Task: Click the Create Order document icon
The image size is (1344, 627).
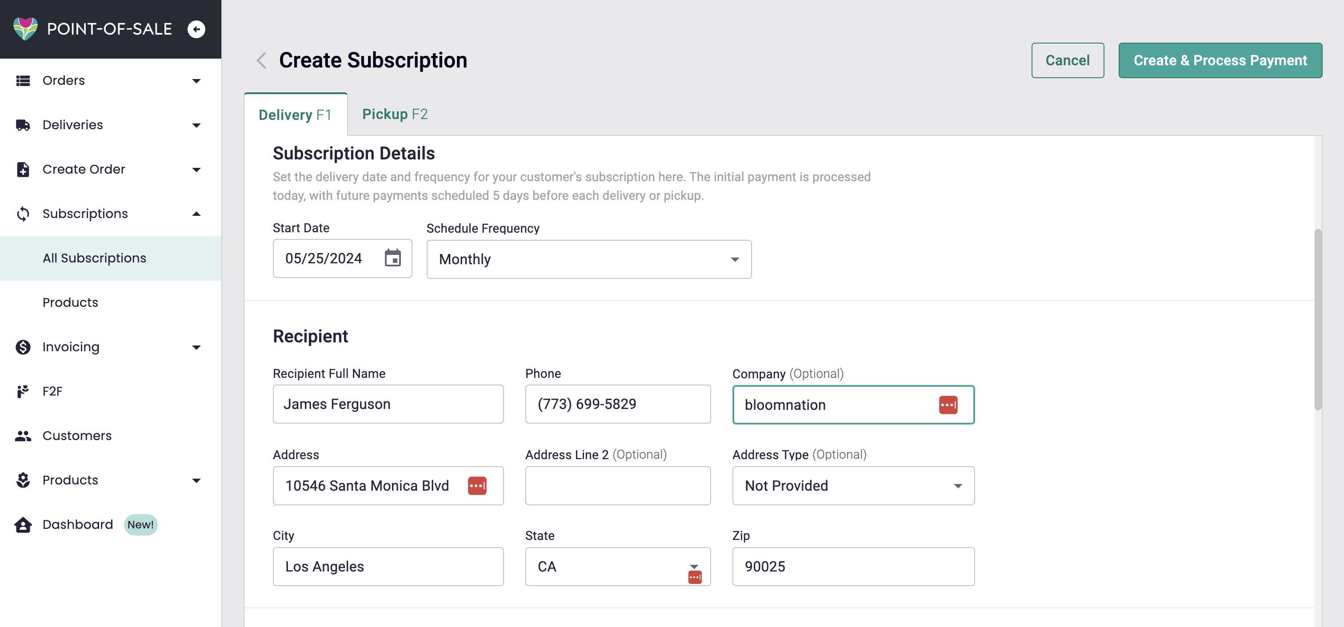Action: tap(23, 169)
